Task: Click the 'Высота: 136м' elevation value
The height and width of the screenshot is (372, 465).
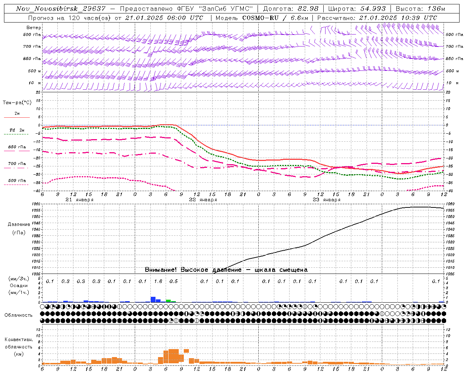Action: point(420,9)
